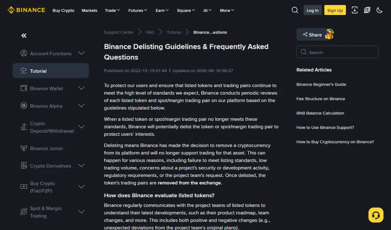Open the AI dropdown menu
This screenshot has height=230, width=391.
[208, 10]
